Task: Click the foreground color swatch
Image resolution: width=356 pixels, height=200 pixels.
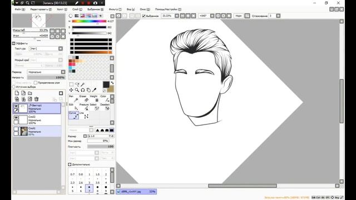Action: [106, 84]
